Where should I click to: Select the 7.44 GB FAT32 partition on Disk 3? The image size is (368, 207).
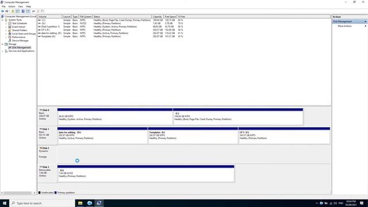pyautogui.click(x=145, y=174)
